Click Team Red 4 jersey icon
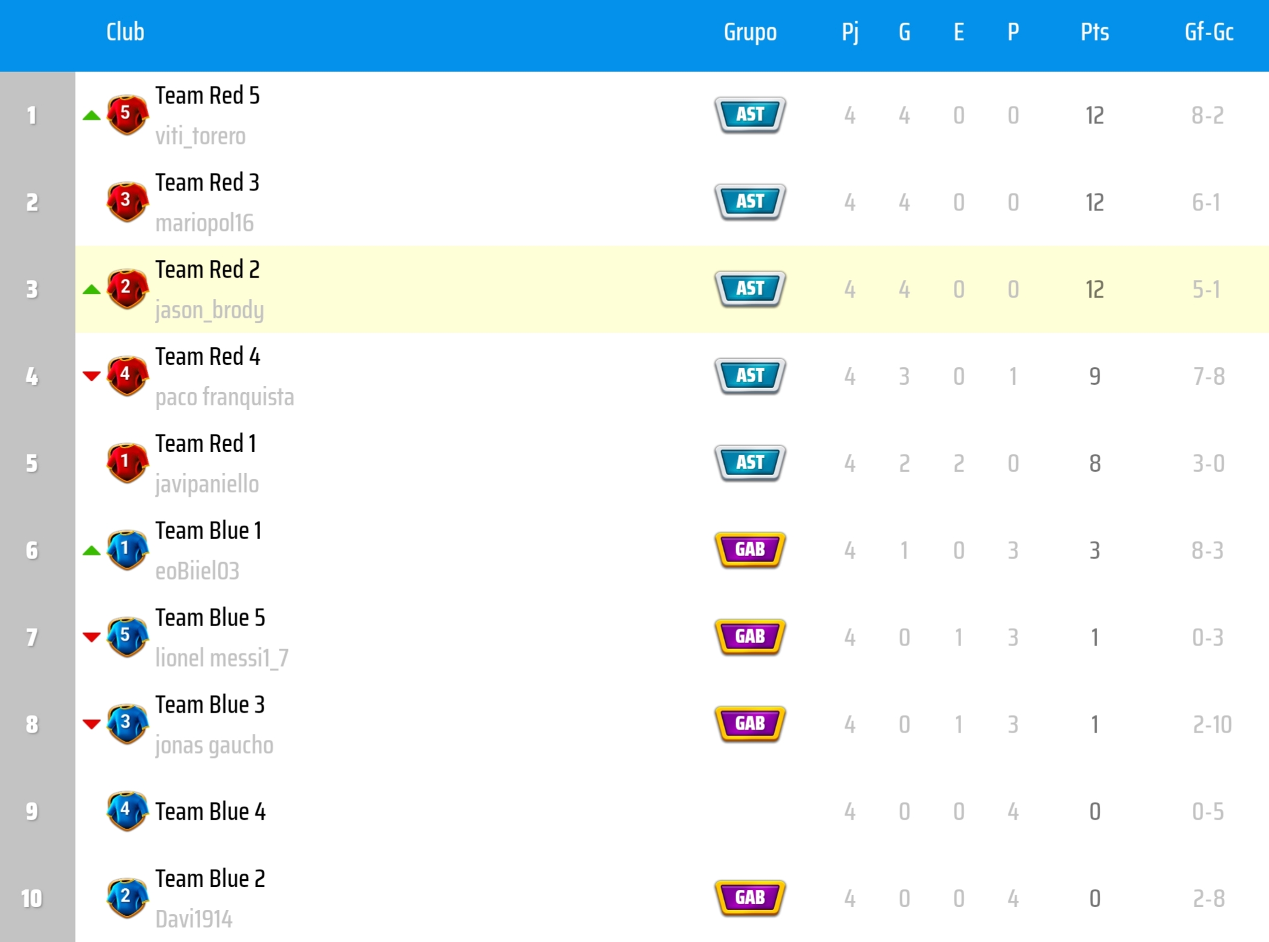The image size is (1269, 942). 127,376
